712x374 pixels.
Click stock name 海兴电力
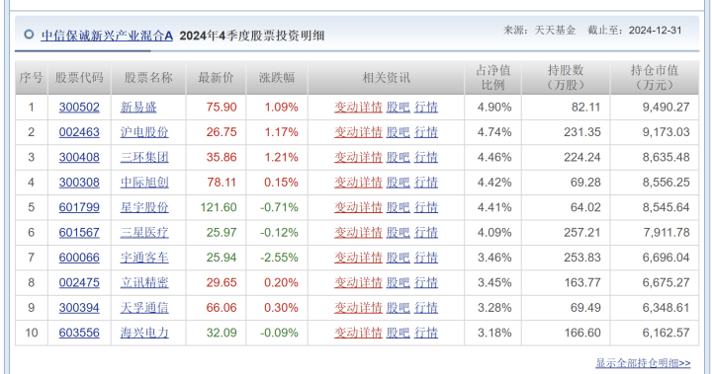tap(144, 333)
